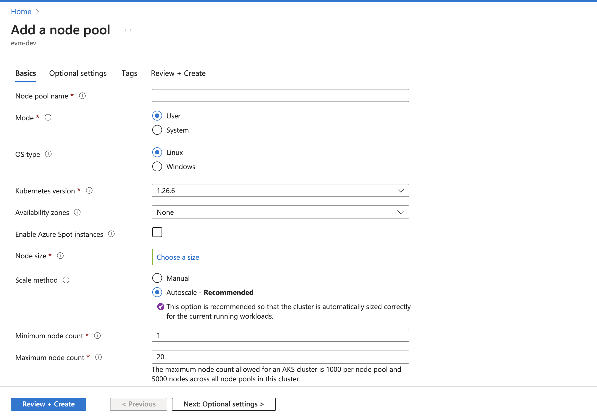Open the ellipsis menu beside page title

(x=128, y=30)
